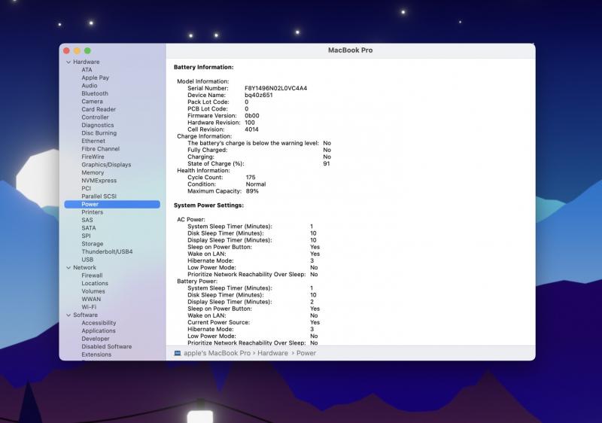
Task: Select Card Reader in the sidebar
Action: (99, 109)
